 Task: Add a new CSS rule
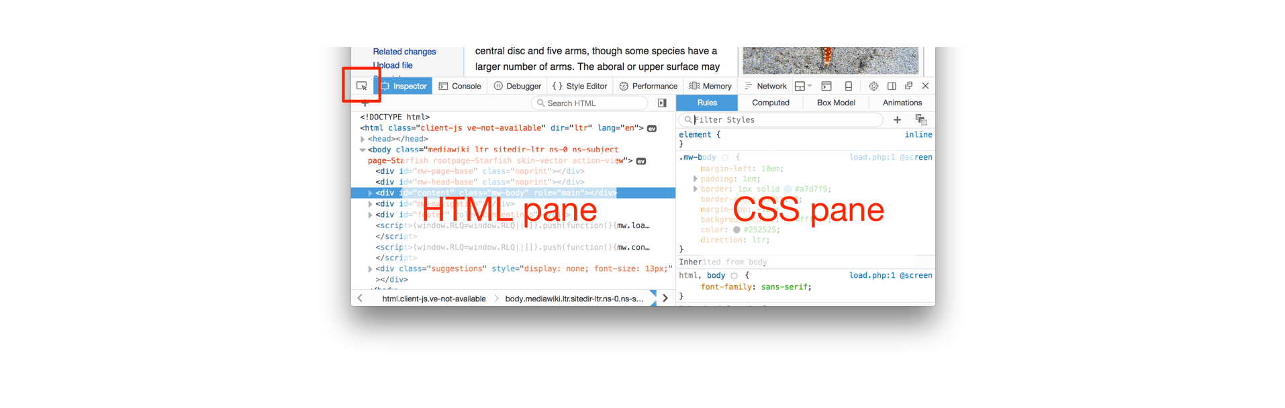point(897,119)
